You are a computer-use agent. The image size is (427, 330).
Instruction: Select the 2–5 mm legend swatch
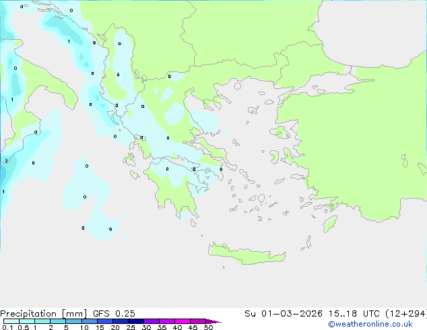[x=58, y=321]
